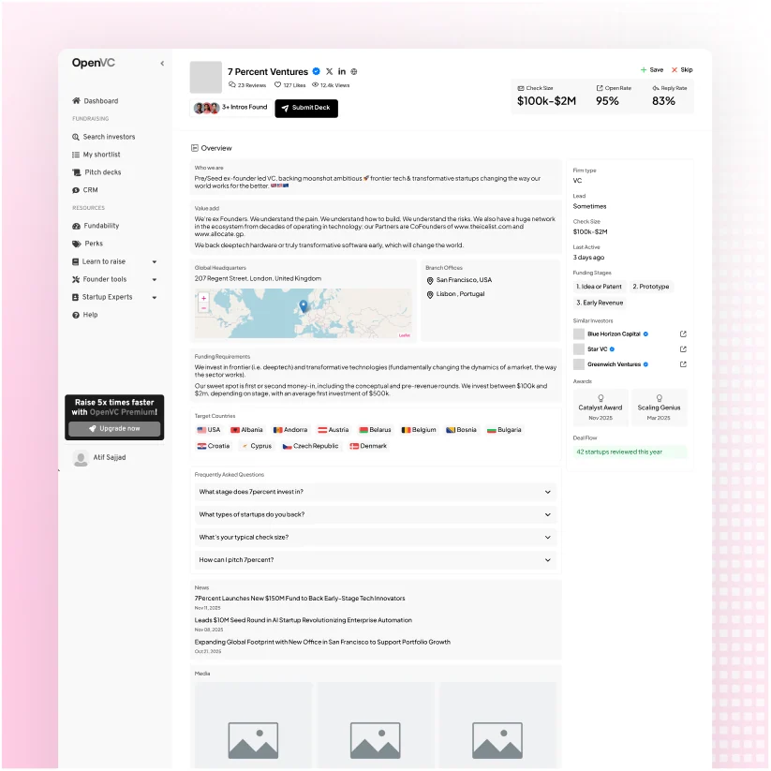Open Star VC external link icon

coord(683,349)
